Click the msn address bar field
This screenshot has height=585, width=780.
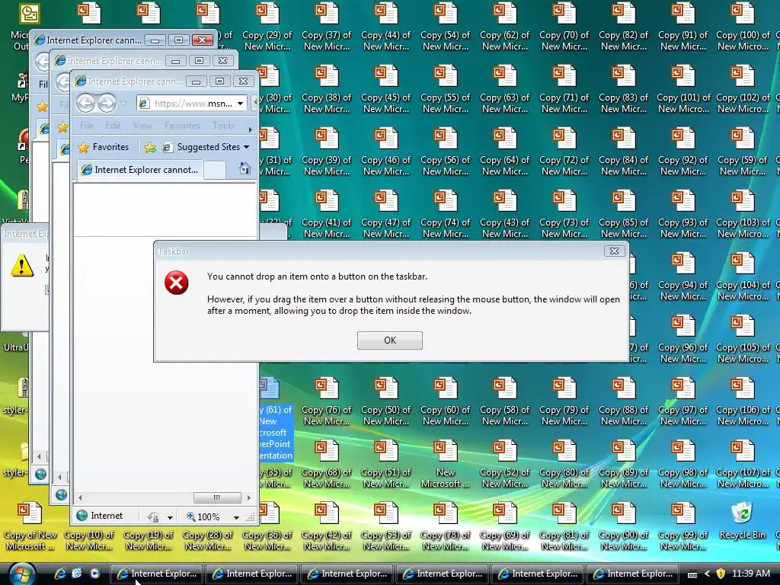(191, 104)
